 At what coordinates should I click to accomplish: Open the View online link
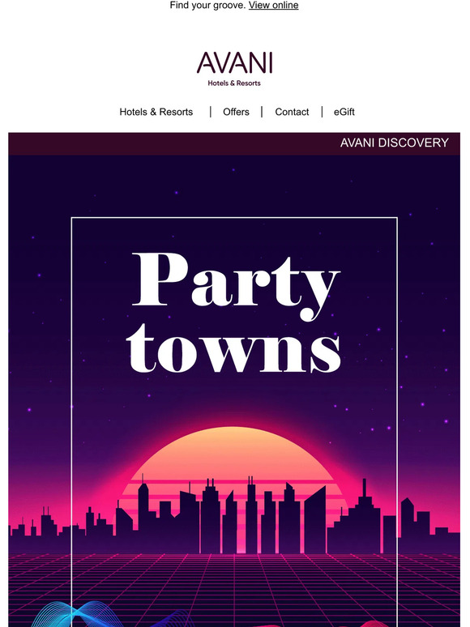pyautogui.click(x=273, y=5)
